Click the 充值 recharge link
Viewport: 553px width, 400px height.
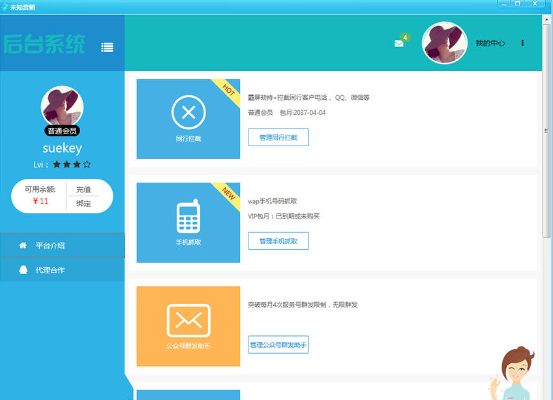click(83, 190)
